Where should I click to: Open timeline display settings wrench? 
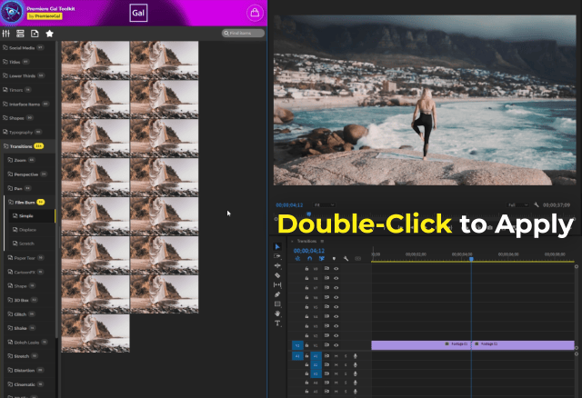[x=346, y=259]
